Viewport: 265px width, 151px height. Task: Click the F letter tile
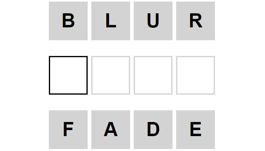click(68, 130)
